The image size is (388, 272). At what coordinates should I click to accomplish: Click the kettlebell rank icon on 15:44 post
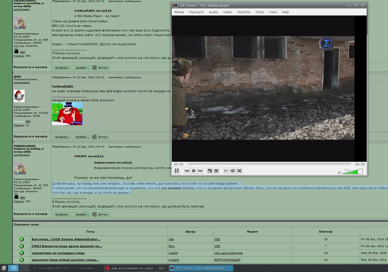[x=16, y=196]
